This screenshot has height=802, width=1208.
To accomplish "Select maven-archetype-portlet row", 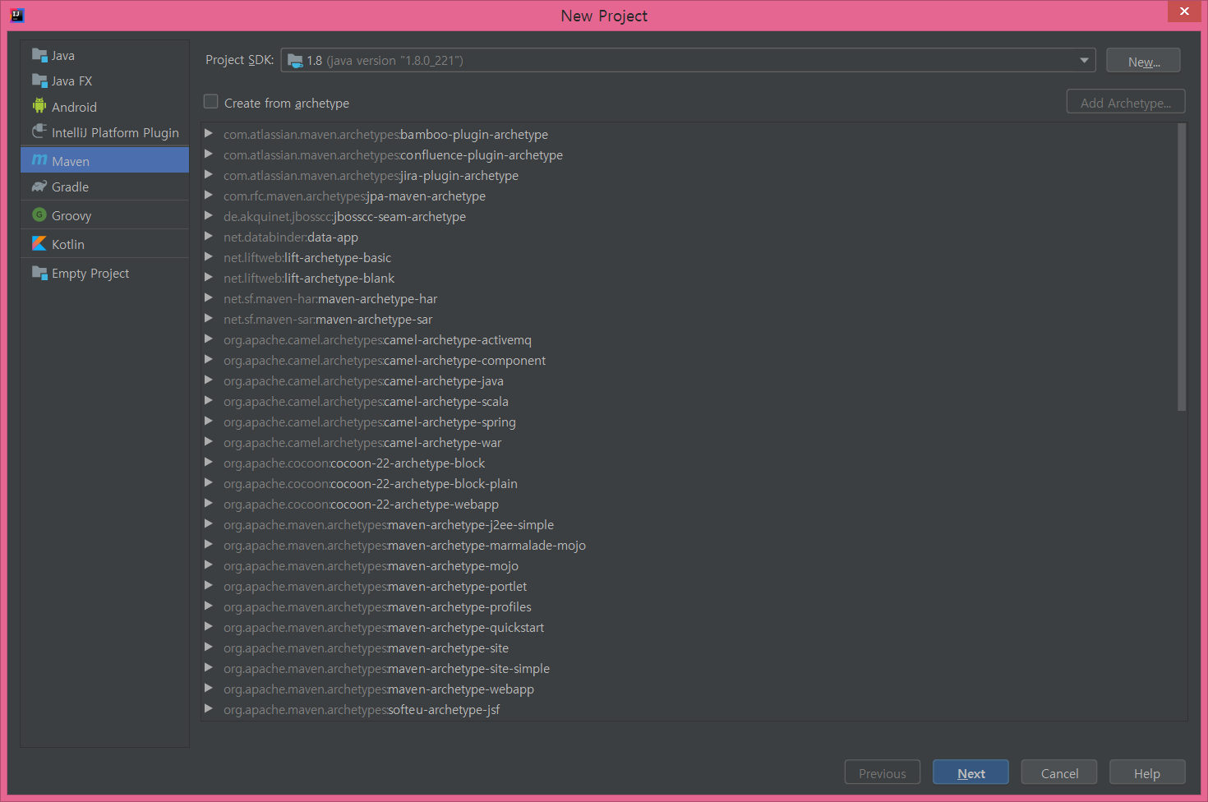I will point(689,586).
